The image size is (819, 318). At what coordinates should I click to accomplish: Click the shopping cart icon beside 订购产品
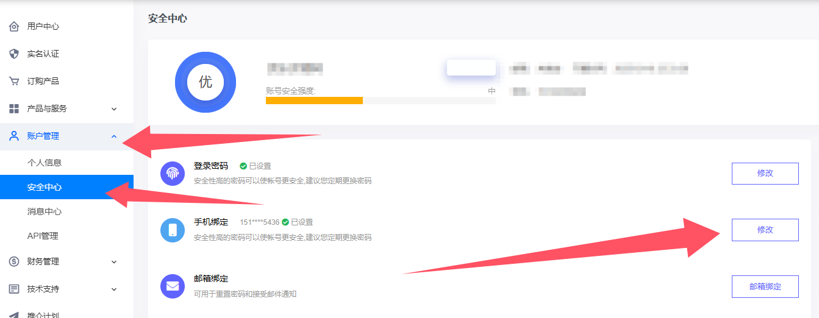[x=14, y=81]
